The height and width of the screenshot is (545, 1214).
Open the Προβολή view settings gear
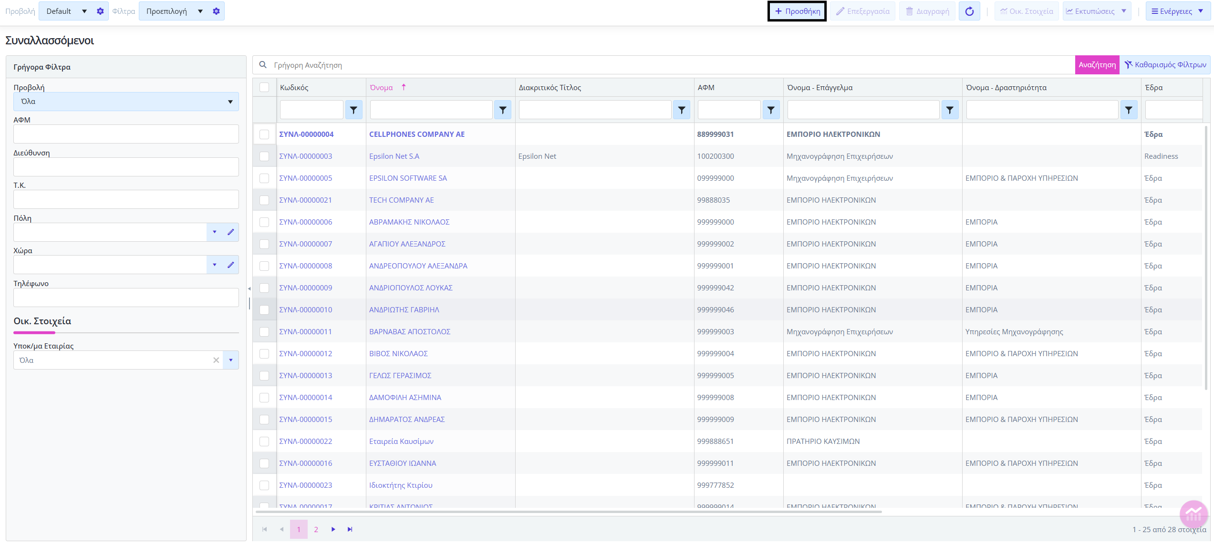tap(100, 11)
